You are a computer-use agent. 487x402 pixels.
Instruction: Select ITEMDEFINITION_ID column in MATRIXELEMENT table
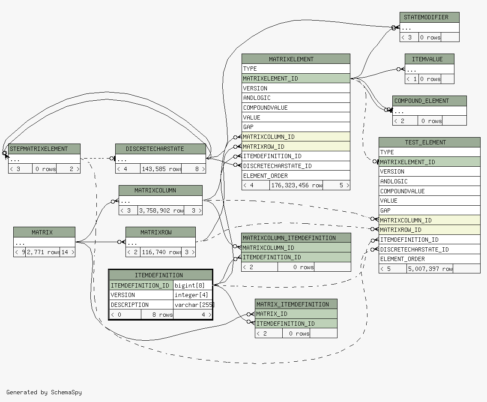296,156
